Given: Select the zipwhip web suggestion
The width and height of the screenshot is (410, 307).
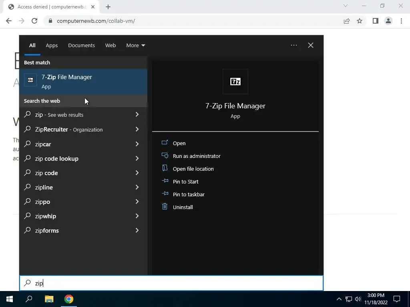Looking at the screenshot, I should [x=83, y=216].
